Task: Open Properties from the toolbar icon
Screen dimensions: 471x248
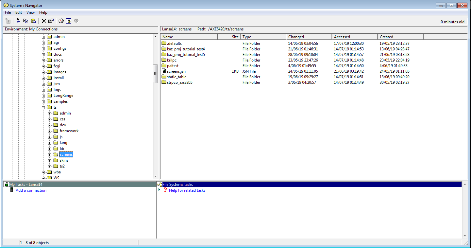Action: coord(51,21)
